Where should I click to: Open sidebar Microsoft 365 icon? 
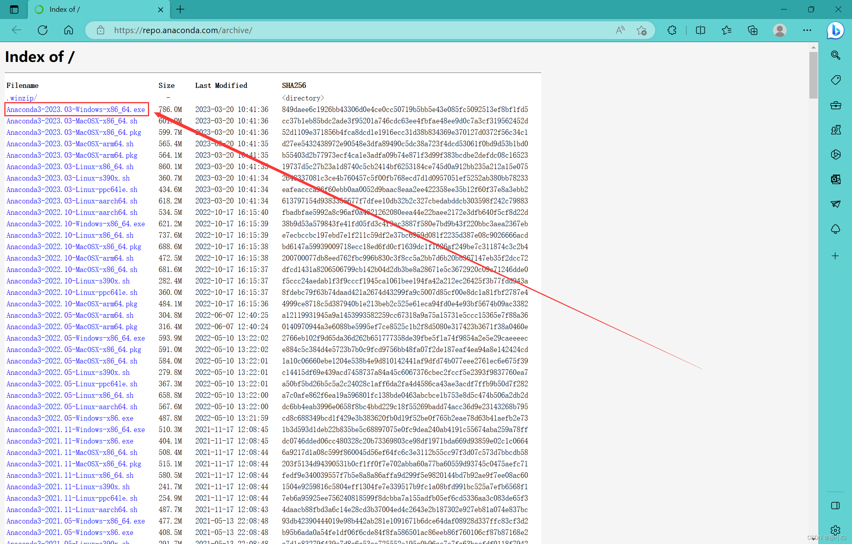(x=835, y=155)
